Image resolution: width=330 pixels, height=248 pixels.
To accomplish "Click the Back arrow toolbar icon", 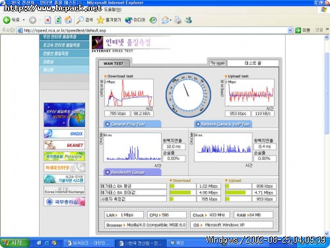I will coord(7,20).
